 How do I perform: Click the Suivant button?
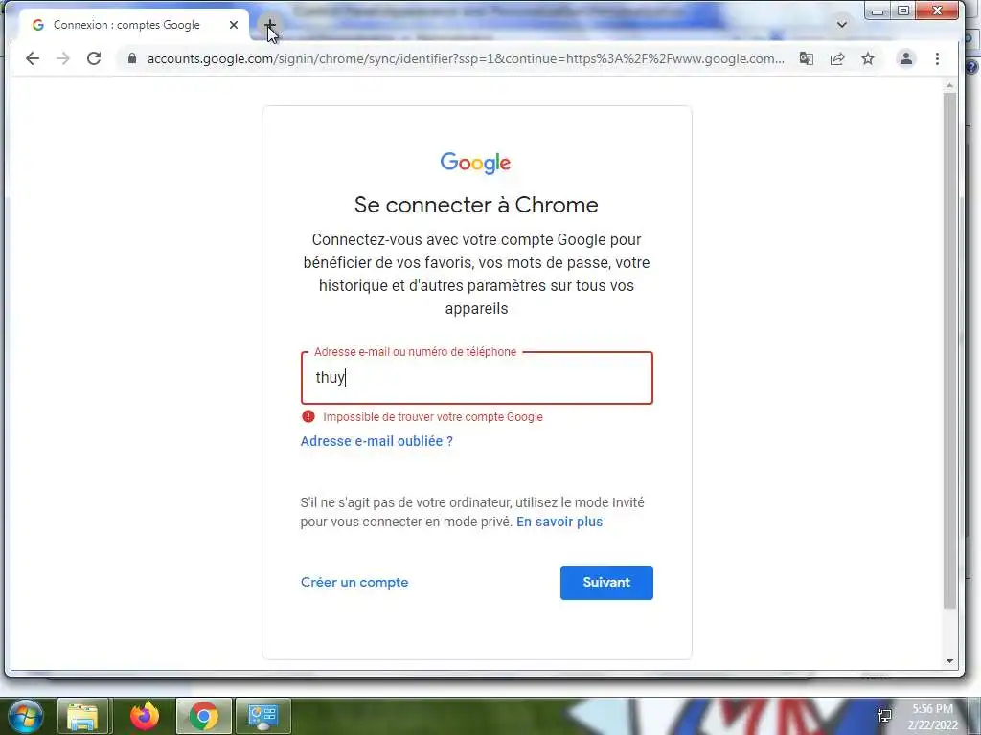pos(606,583)
